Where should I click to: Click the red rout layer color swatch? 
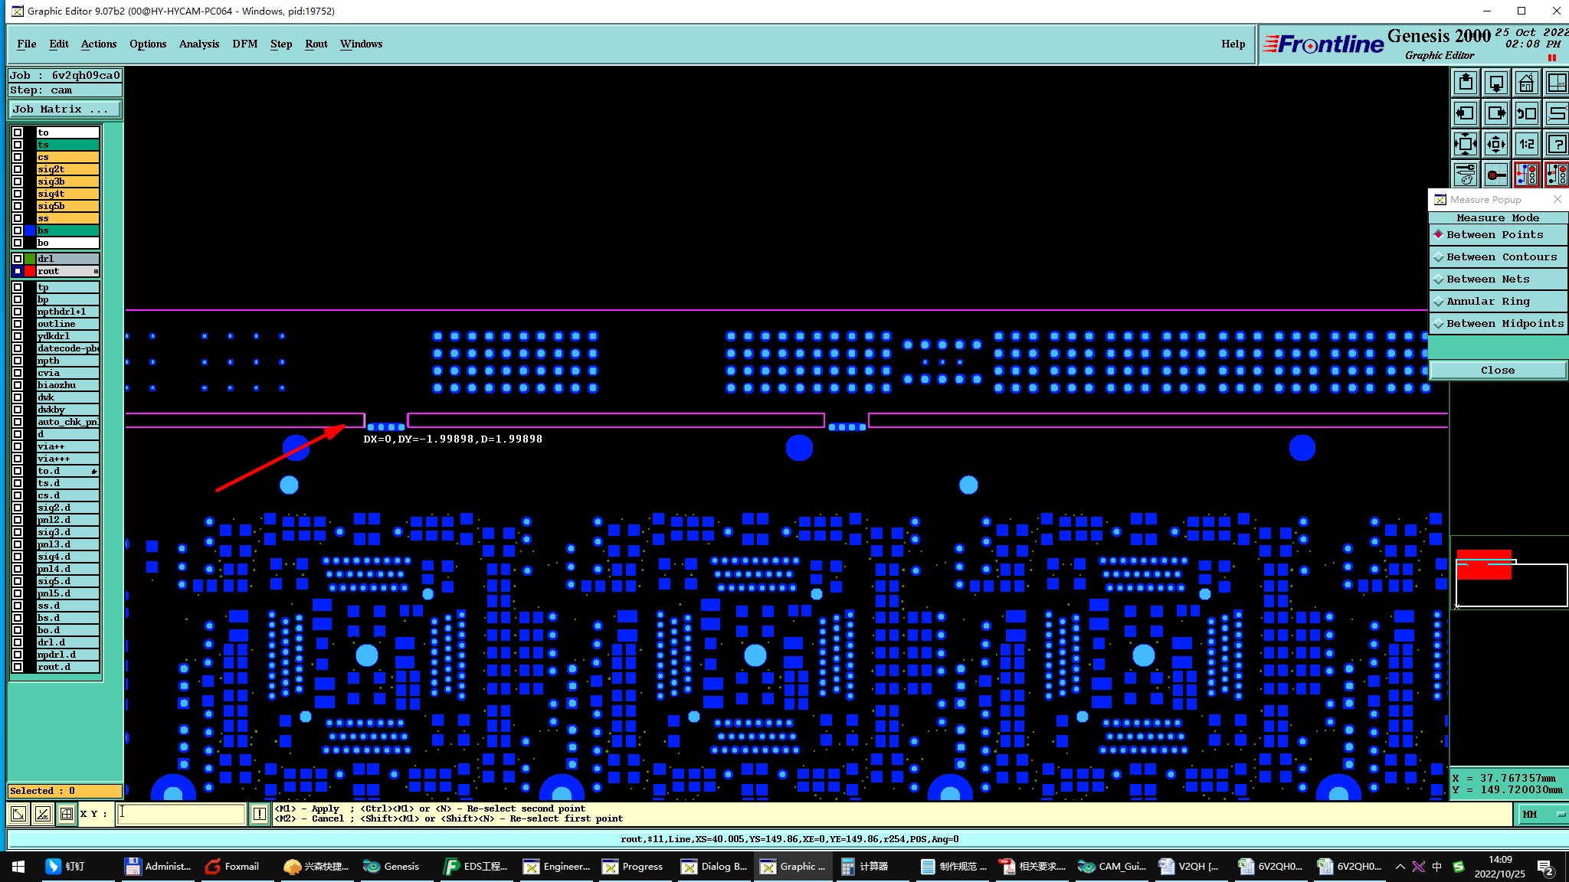point(30,271)
